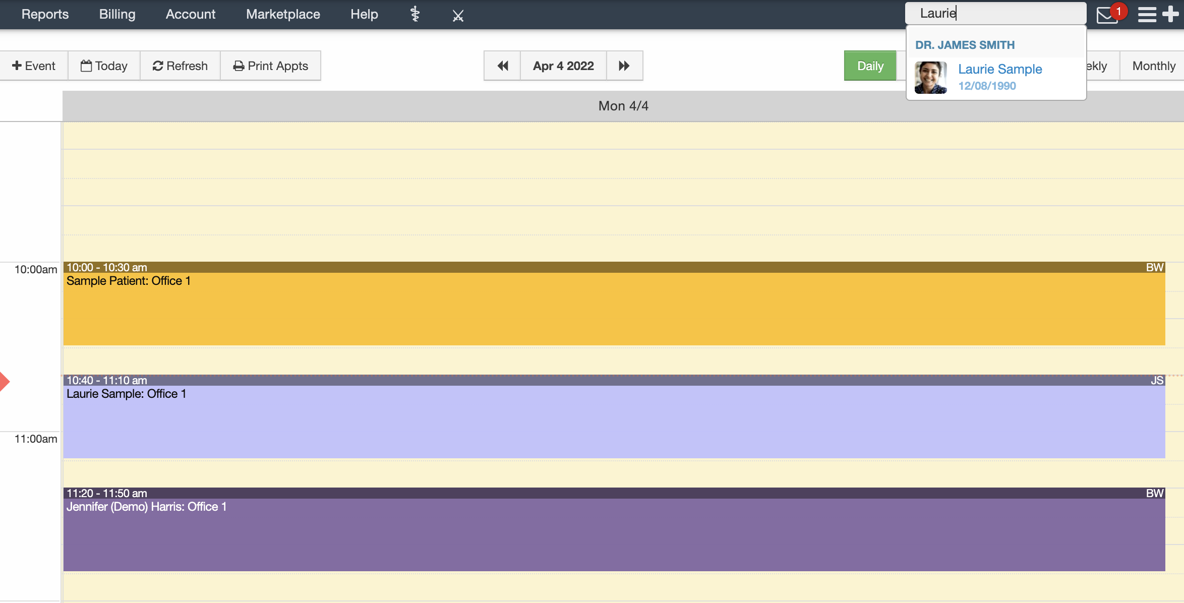Switch to Monthly calendar view

tap(1153, 66)
